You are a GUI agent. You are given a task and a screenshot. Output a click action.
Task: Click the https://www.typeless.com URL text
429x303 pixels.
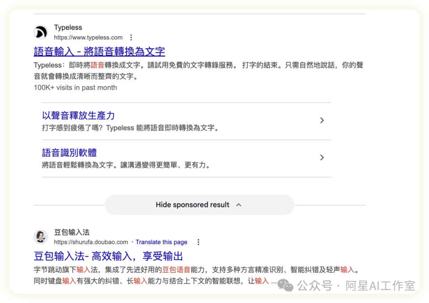tap(88, 38)
